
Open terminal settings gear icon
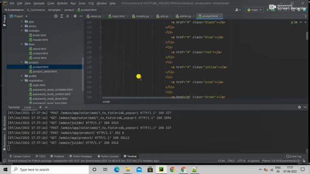point(299,107)
